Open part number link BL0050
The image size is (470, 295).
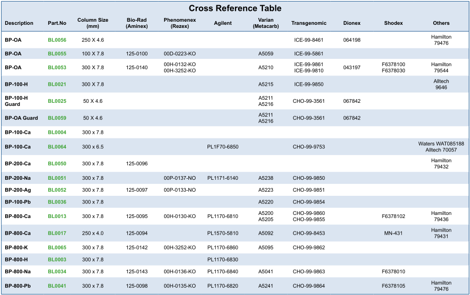[57, 164]
